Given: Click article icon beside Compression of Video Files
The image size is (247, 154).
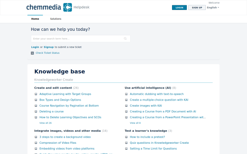Looking at the screenshot, I should click(x=36, y=143).
